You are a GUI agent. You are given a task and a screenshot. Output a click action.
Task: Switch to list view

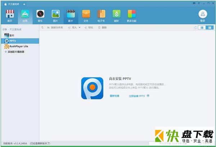[202, 28]
